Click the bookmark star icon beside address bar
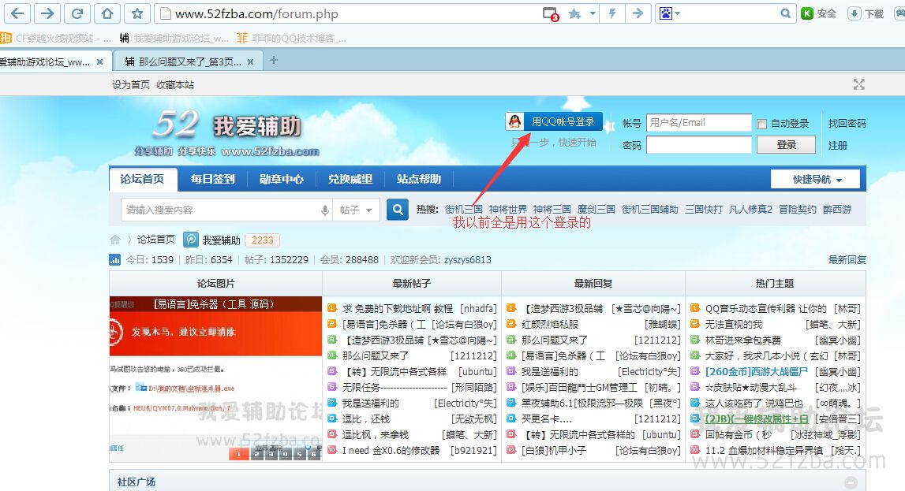Screen dimensions: 905x491 (x=136, y=13)
